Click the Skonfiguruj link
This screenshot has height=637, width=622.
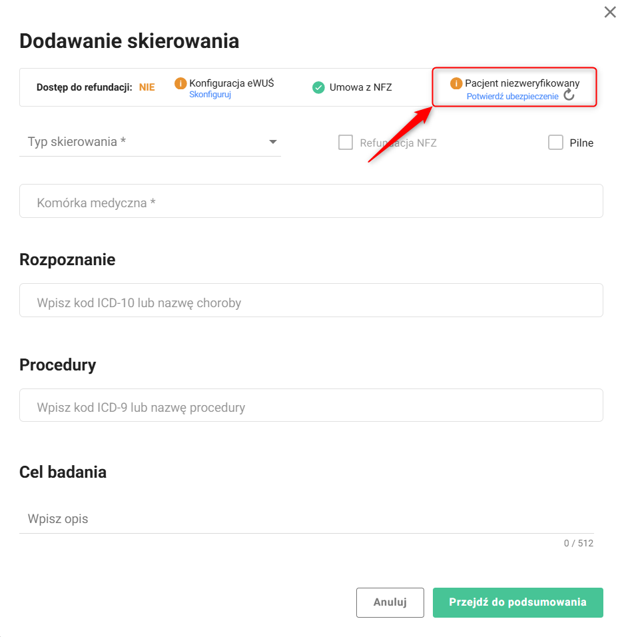point(210,95)
